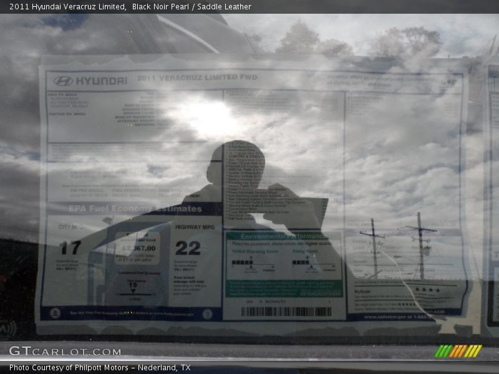Click the "Global Warming Score" label
The image size is (499, 374).
pos(255,251)
